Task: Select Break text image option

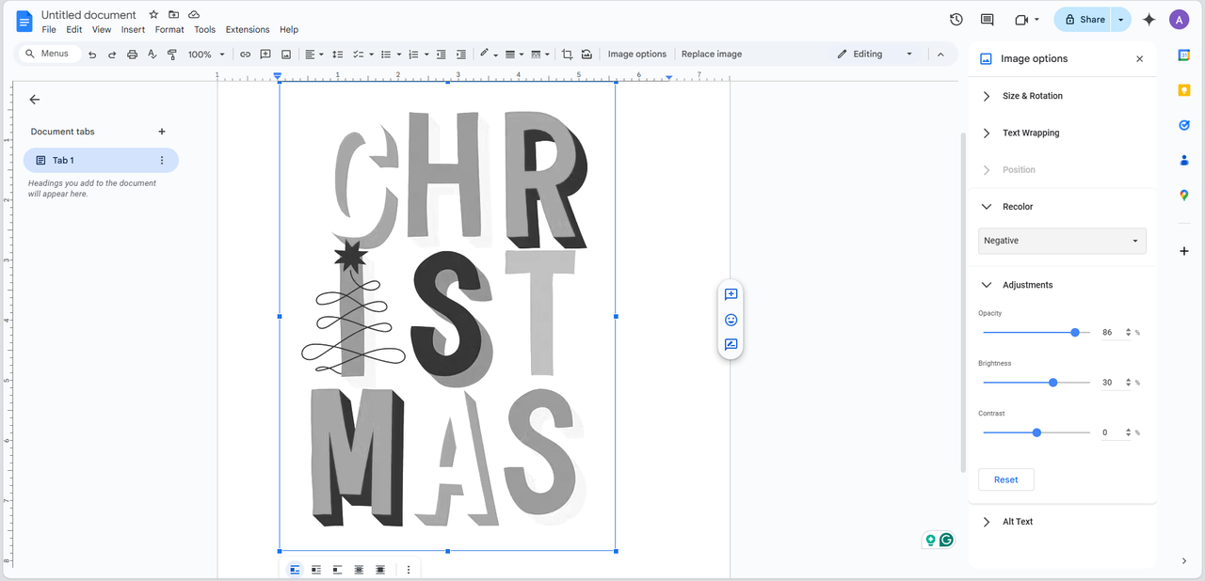Action: click(338, 570)
